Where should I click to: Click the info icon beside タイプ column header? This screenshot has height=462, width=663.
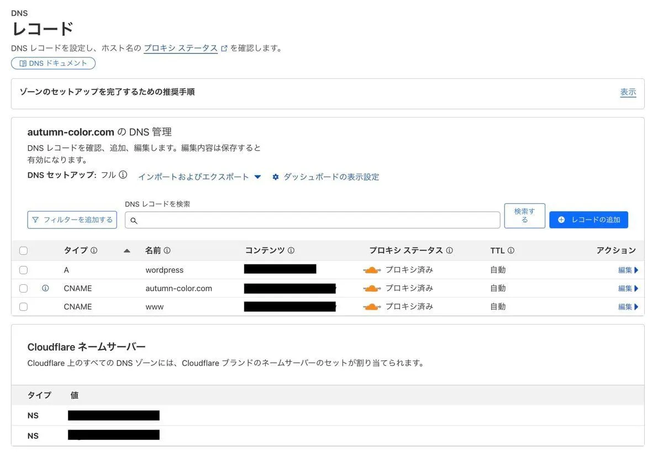pos(94,251)
